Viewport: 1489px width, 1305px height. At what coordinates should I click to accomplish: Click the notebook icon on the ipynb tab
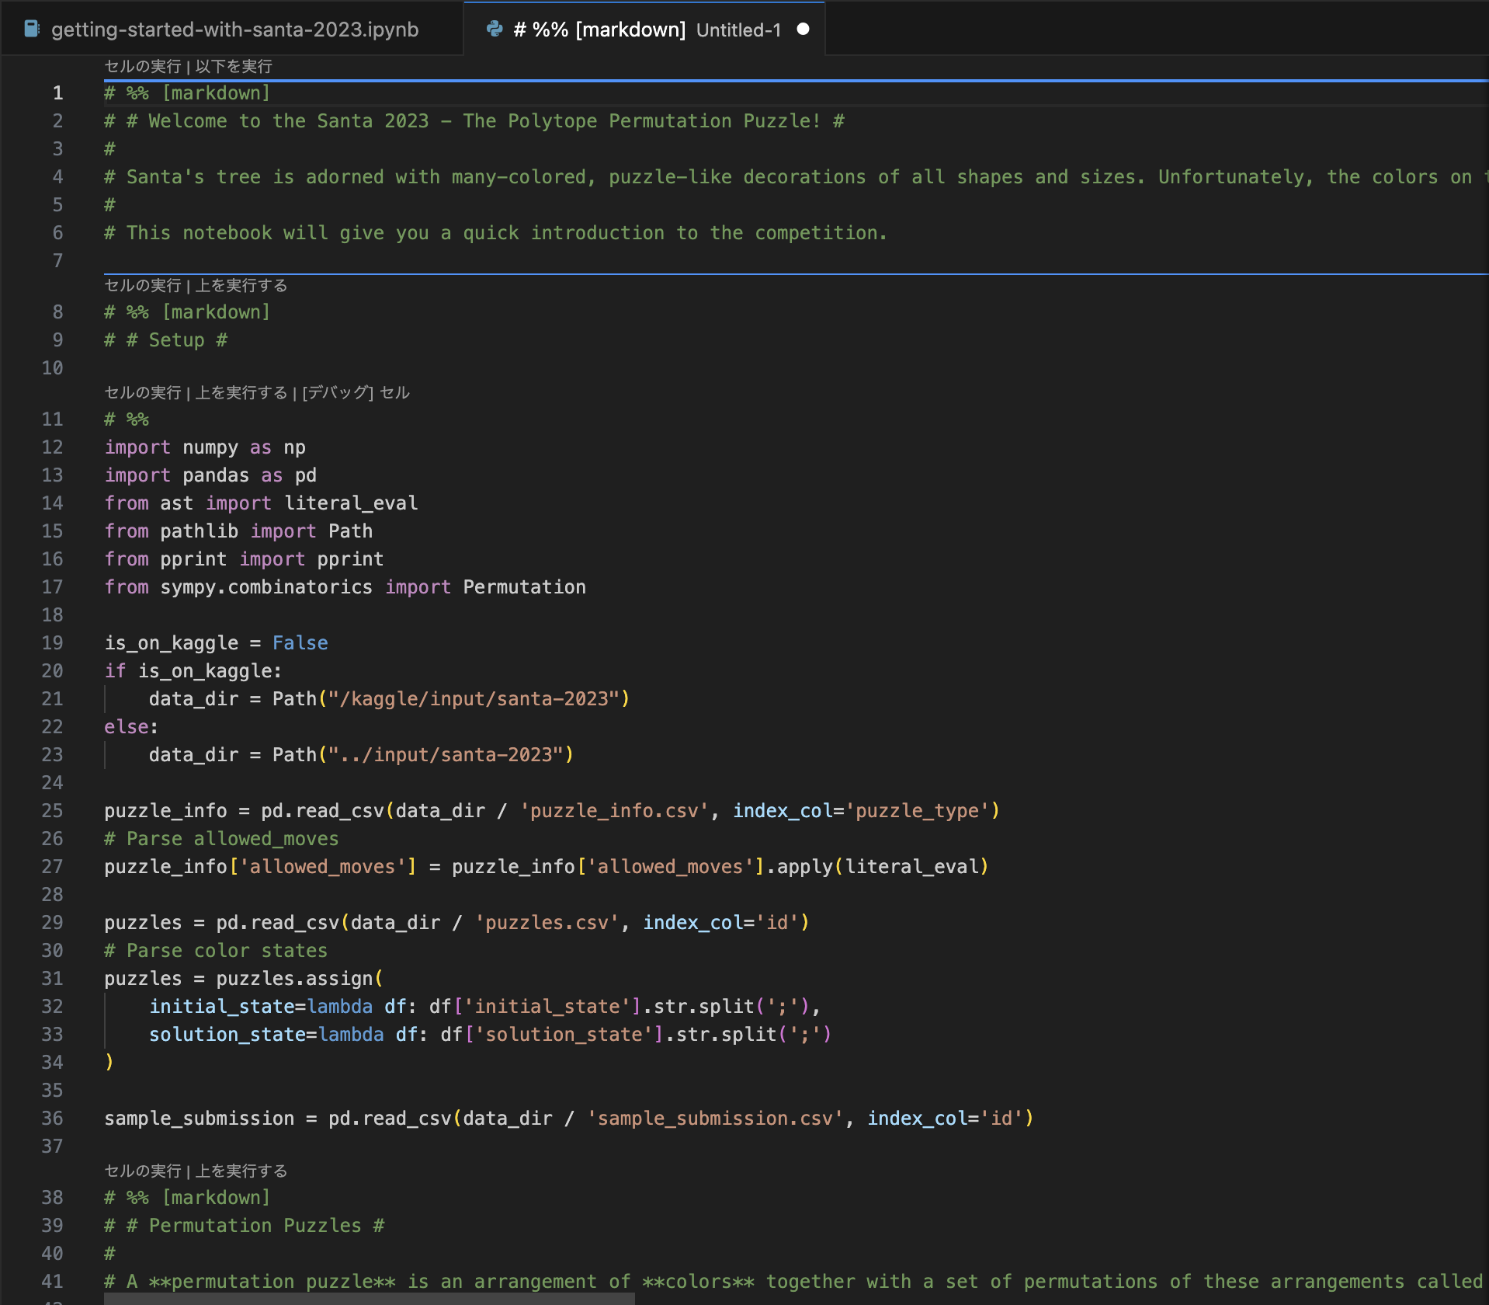click(30, 29)
